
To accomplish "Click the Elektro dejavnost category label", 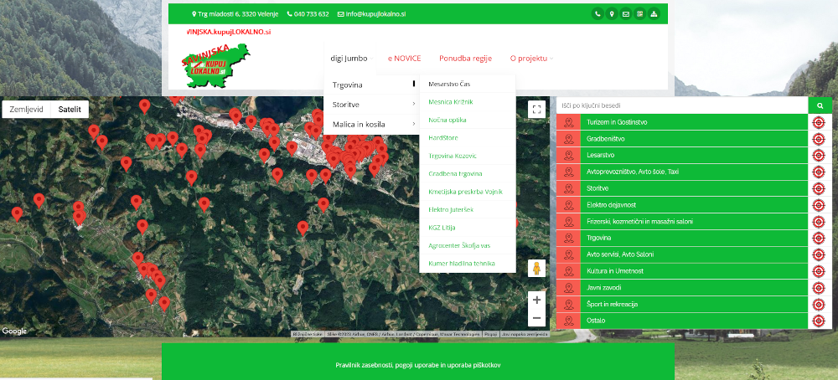I will click(612, 205).
